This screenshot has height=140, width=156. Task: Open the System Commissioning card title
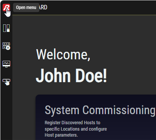(100, 110)
